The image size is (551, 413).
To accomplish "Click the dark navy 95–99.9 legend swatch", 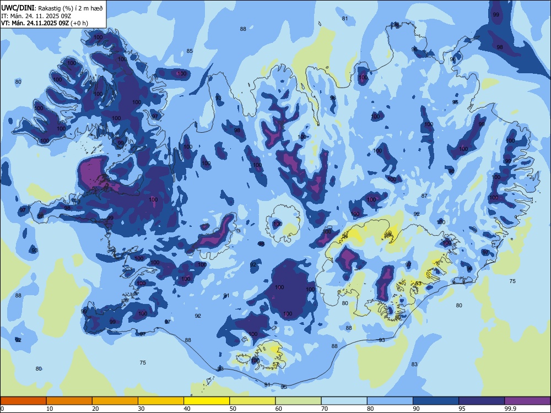I will pos(482,401).
